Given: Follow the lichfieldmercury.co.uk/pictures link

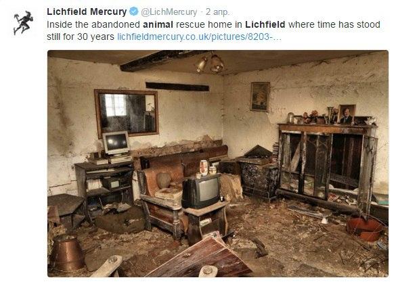Looking at the screenshot, I should point(199,37).
